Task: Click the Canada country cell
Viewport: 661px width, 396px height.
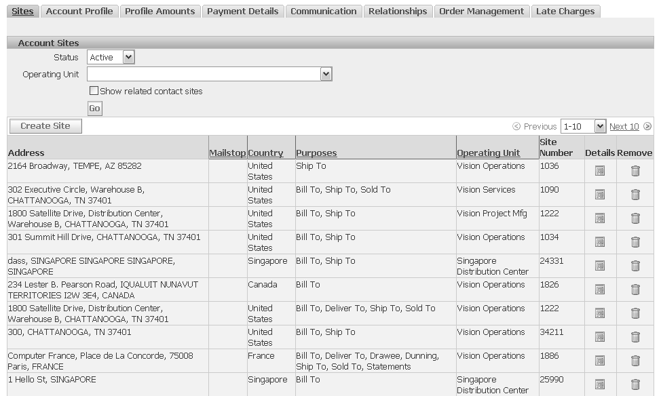Action: coord(262,284)
